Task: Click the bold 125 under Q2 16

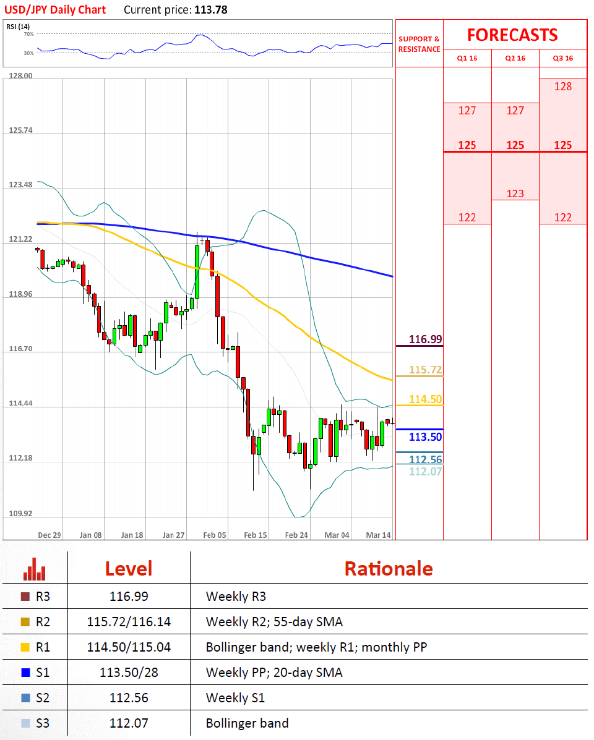Action: (x=515, y=145)
